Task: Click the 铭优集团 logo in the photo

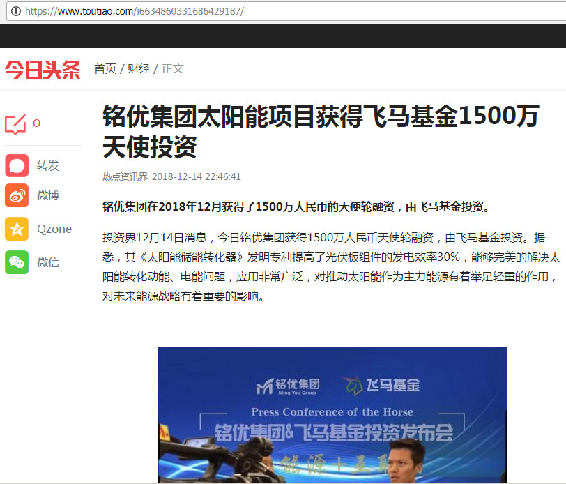Action: (288, 386)
